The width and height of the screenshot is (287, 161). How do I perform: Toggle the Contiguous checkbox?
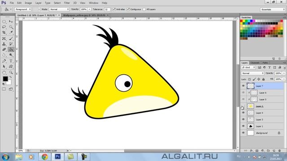tap(128, 9)
